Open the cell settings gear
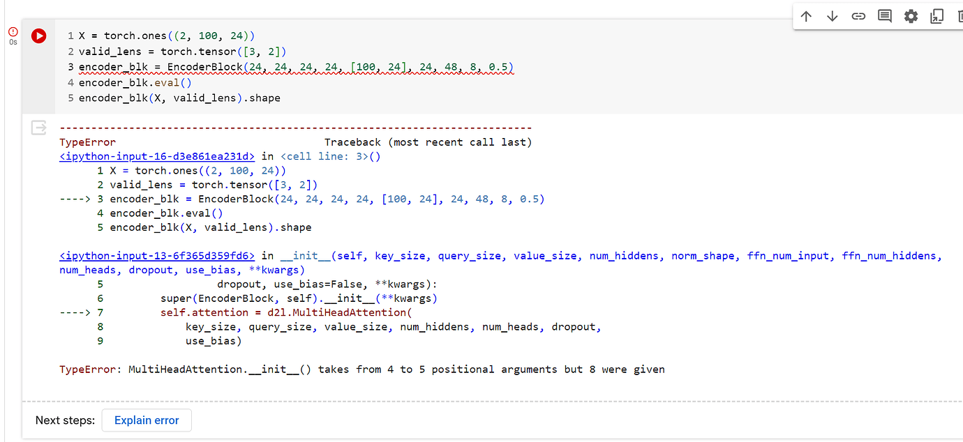 click(x=911, y=15)
